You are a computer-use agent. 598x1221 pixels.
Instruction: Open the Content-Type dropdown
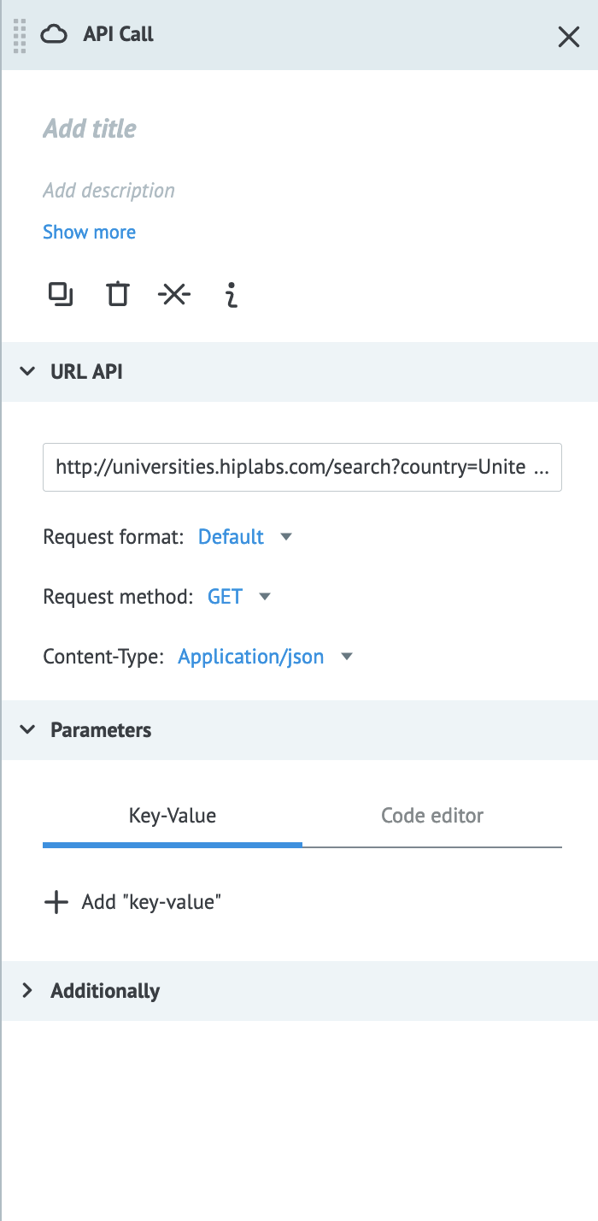261,656
